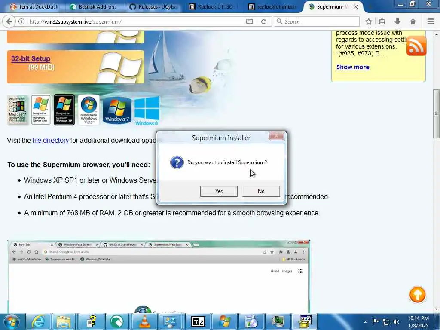
Task: Switch to 'fein at DuckDuck' tab
Action: (x=34, y=7)
